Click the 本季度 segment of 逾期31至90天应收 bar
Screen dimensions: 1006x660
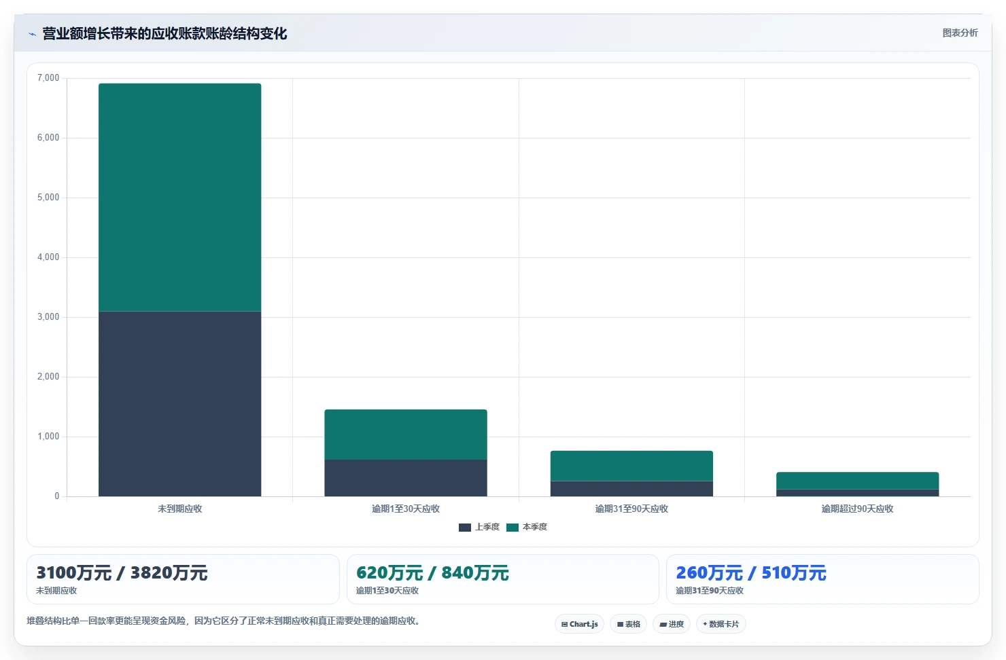click(631, 466)
